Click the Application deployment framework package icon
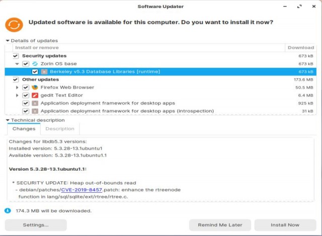322x236 pixels. click(35, 103)
